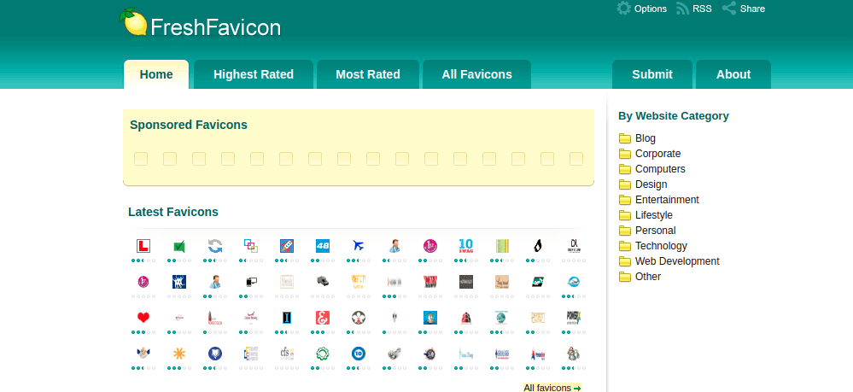
Task: Open the green gear ring favicon
Action: click(323, 354)
